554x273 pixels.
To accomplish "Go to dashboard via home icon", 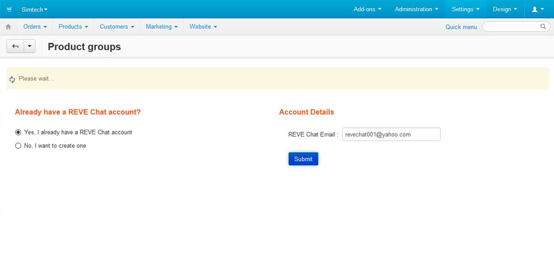I will click(8, 27).
